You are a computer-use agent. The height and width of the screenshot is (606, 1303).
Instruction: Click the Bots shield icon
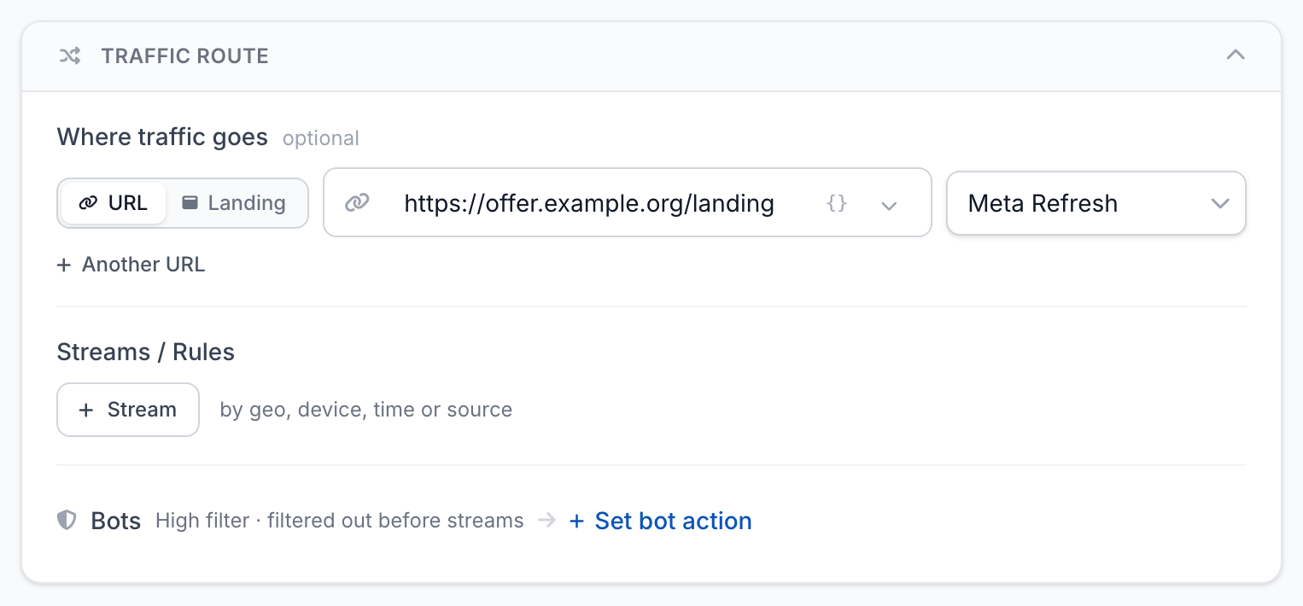pos(67,521)
